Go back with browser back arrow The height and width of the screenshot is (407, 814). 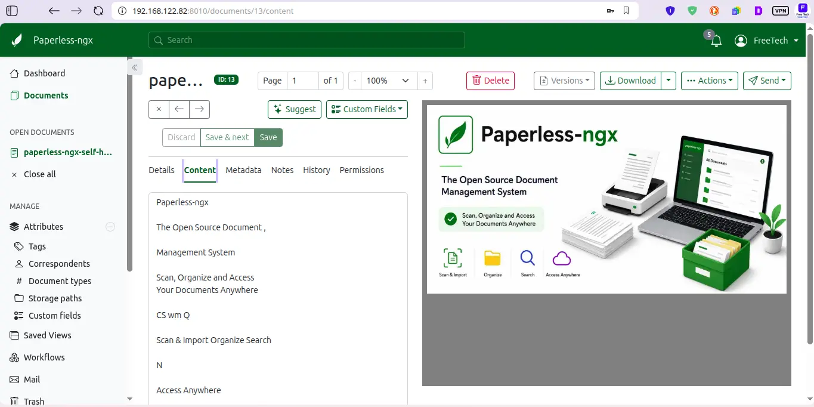(x=54, y=11)
